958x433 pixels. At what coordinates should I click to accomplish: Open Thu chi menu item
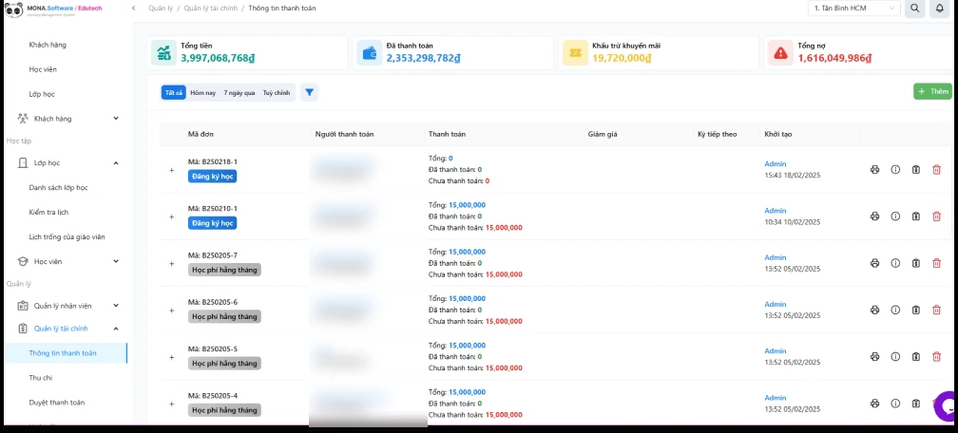(x=41, y=378)
